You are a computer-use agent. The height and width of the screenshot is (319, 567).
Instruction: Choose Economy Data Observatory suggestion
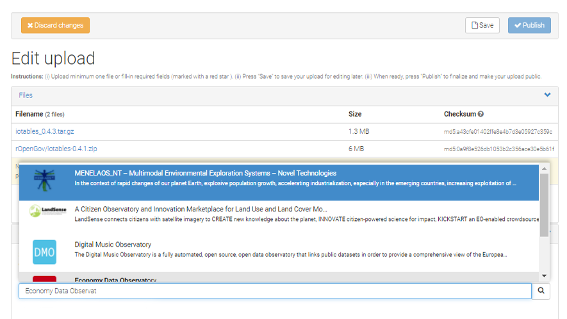279,277
